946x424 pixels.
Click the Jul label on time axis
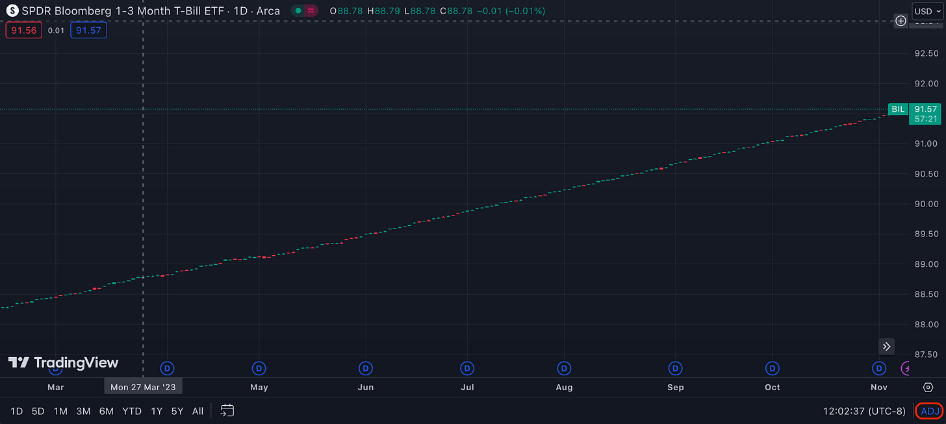[467, 387]
